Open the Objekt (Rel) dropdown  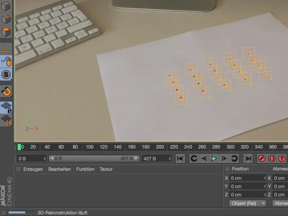click(248, 203)
